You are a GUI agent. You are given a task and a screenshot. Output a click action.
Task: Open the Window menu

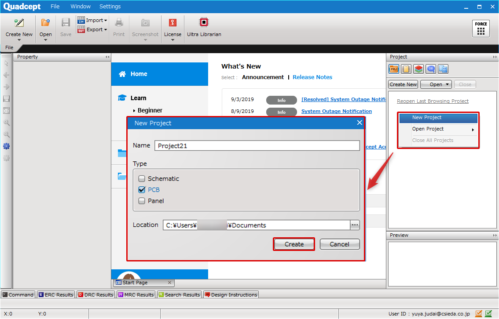tap(81, 6)
